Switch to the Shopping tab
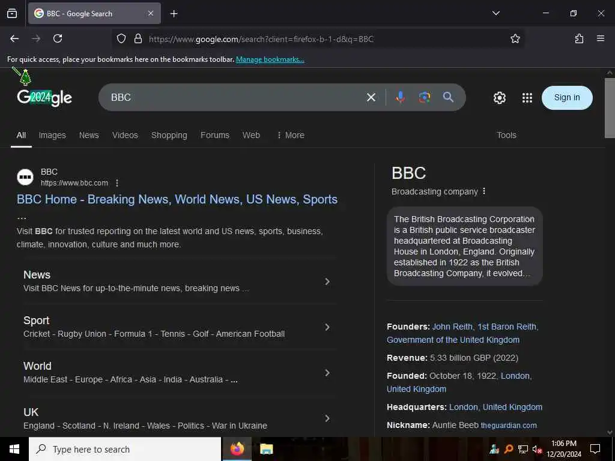This screenshot has width=615, height=461. coord(169,135)
